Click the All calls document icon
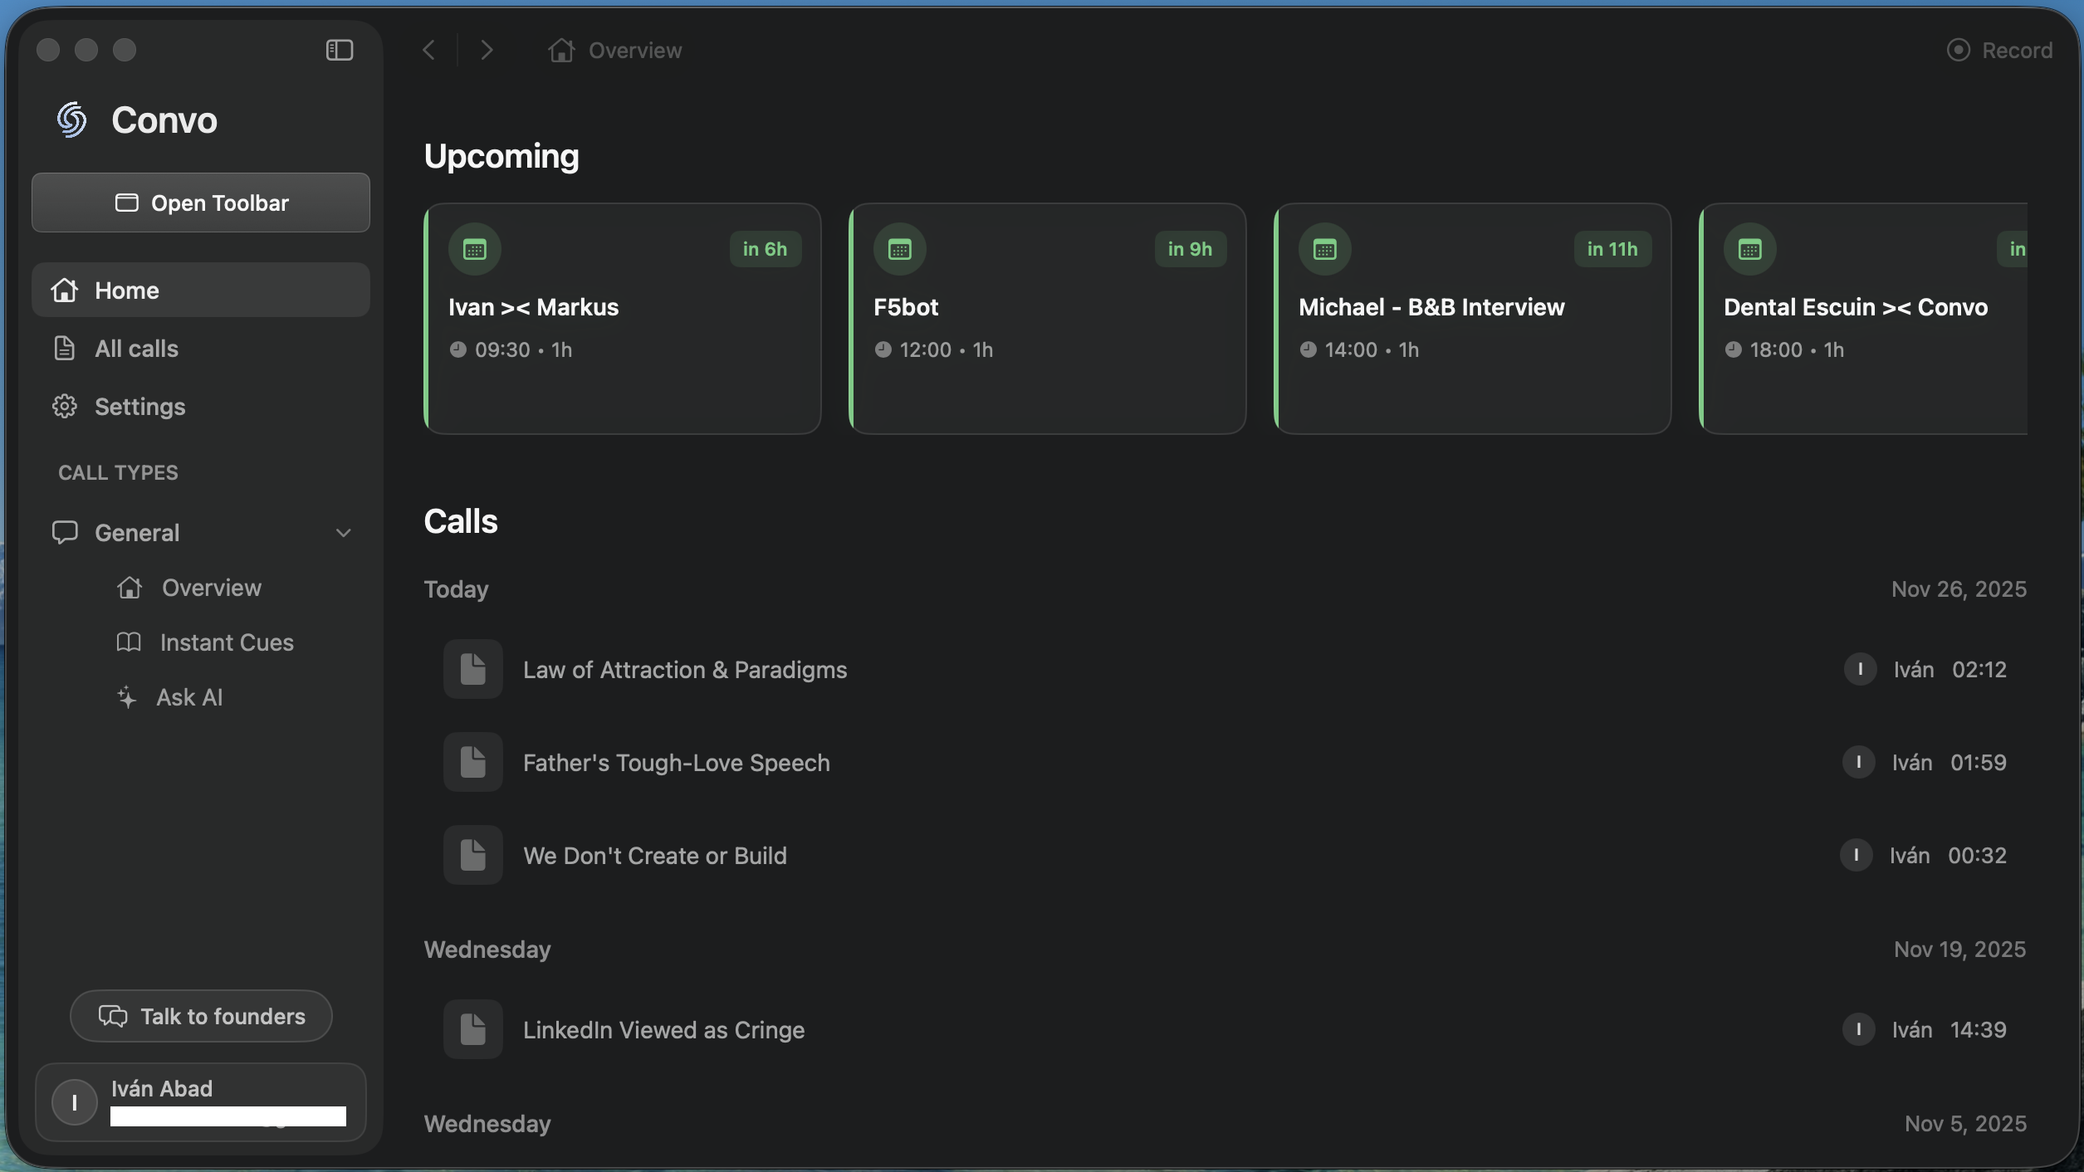Screen dimensions: 2084x1172 (x=65, y=348)
